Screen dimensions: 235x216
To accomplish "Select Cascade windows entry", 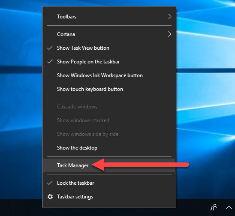I will tap(109, 107).
